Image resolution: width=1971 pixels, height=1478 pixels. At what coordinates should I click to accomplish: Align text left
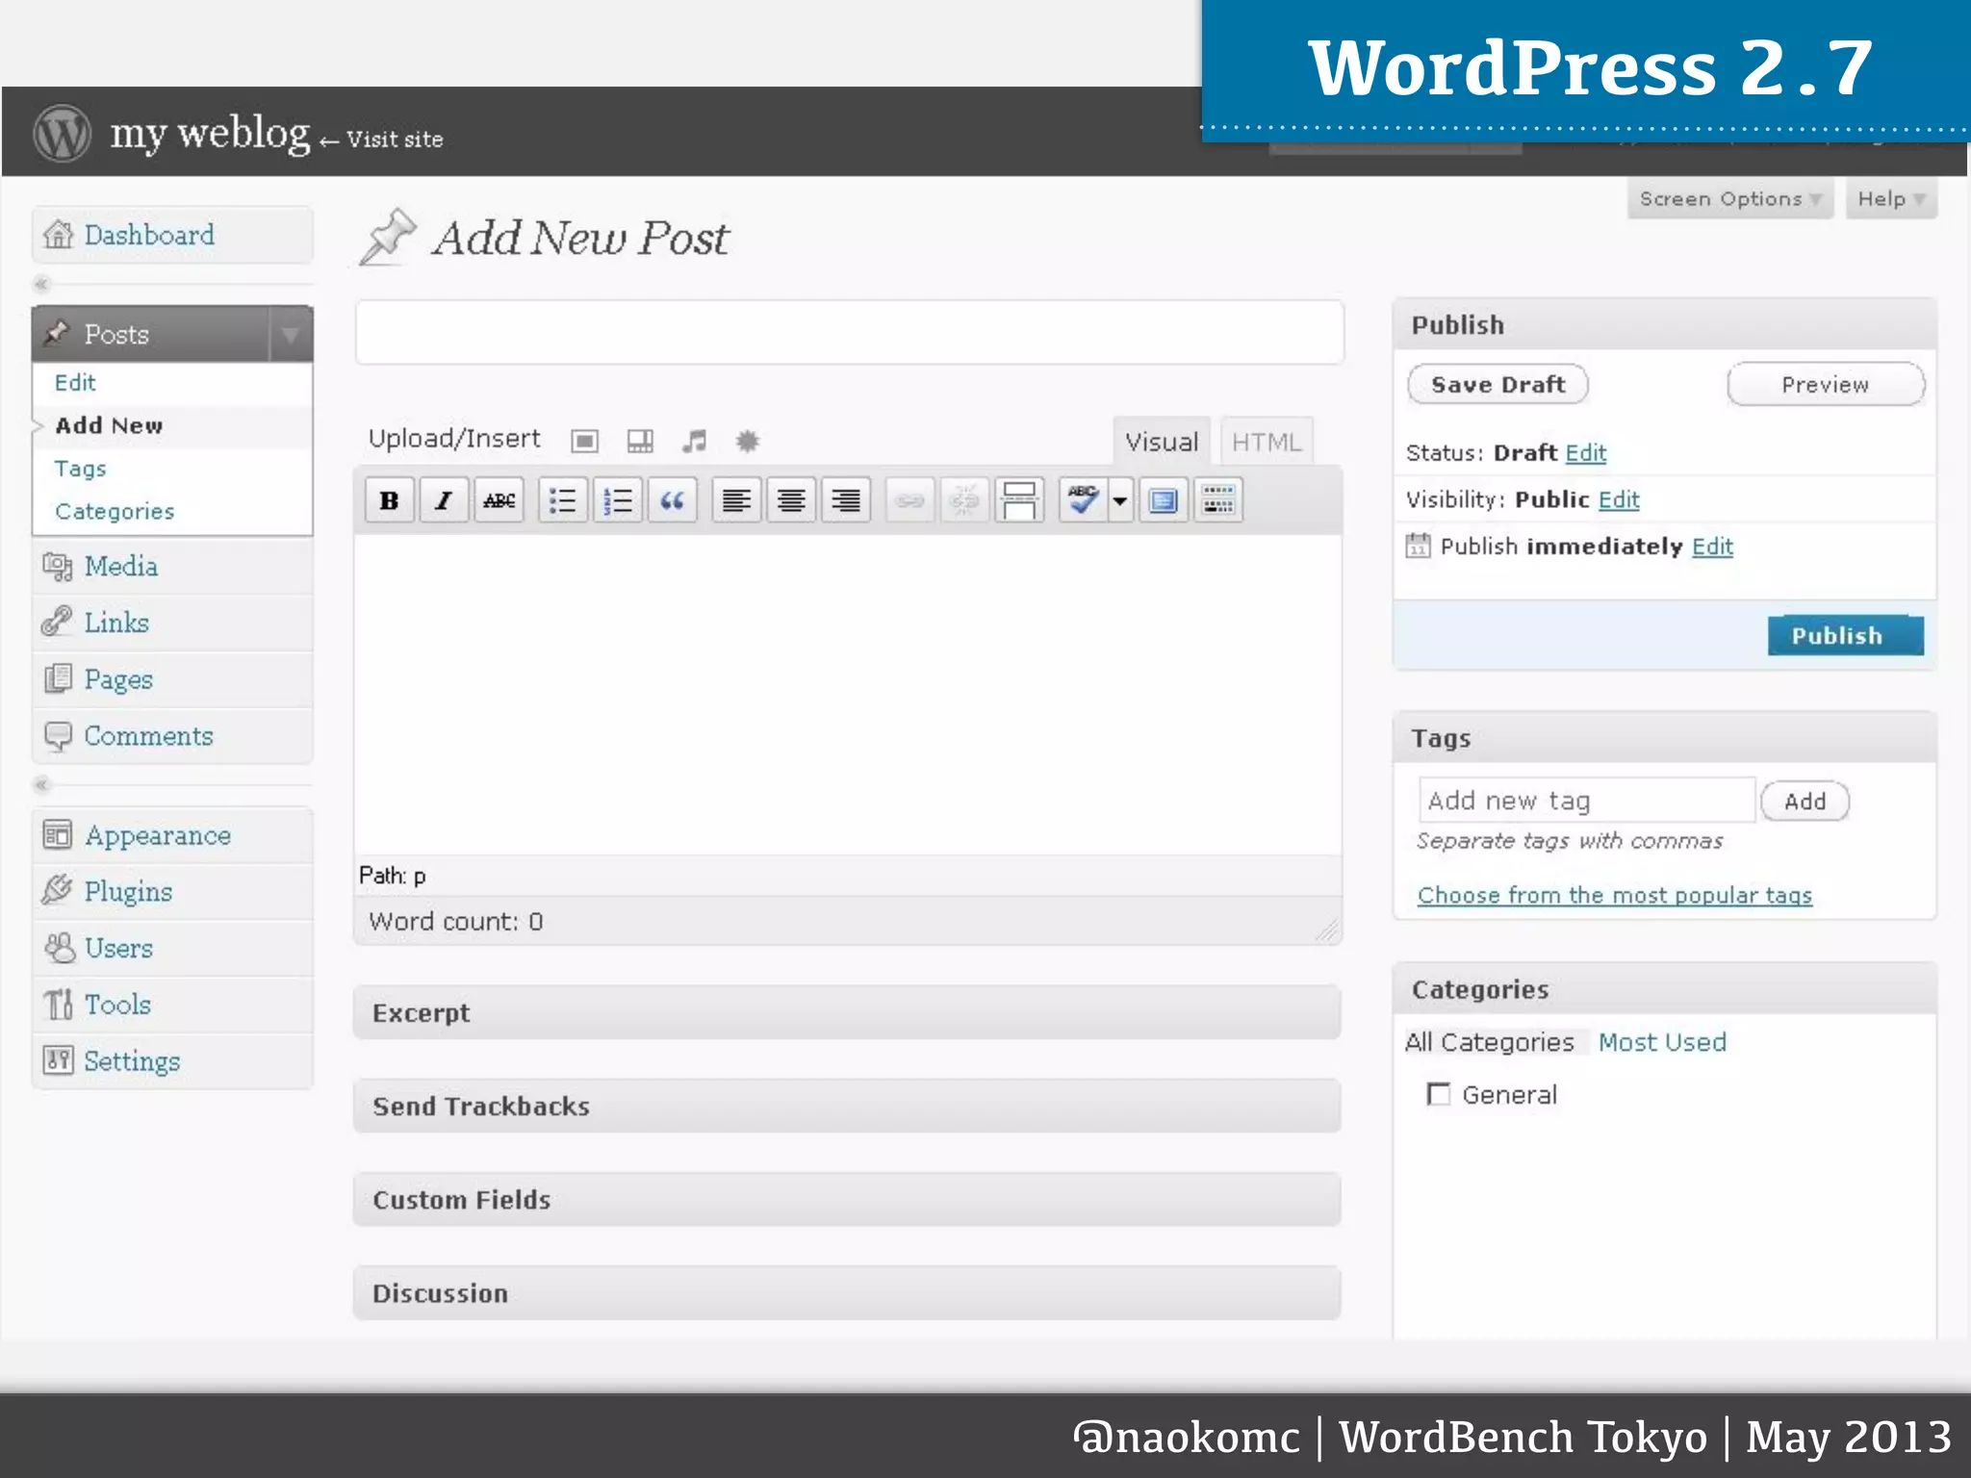point(736,500)
